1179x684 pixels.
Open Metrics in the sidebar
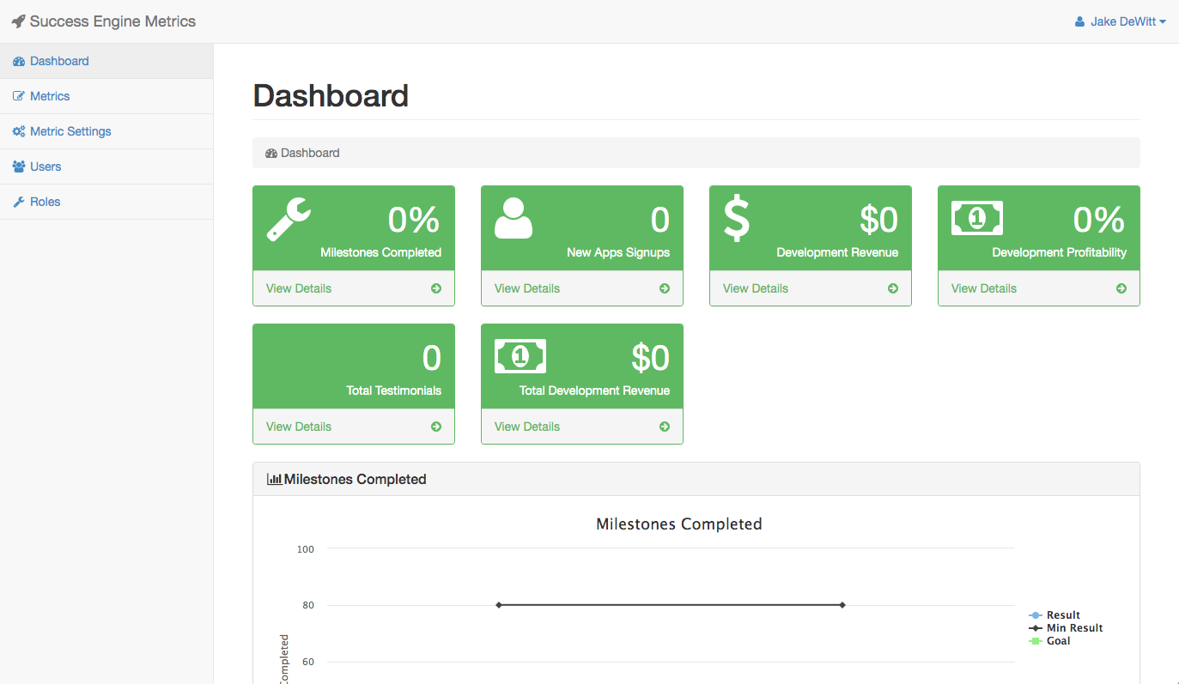point(50,96)
